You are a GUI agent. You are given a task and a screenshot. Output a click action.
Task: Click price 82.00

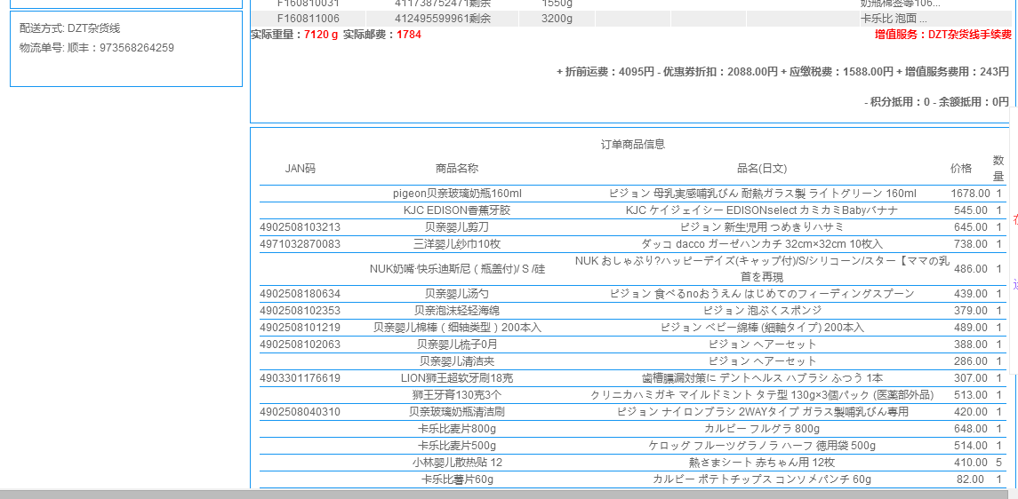(971, 479)
